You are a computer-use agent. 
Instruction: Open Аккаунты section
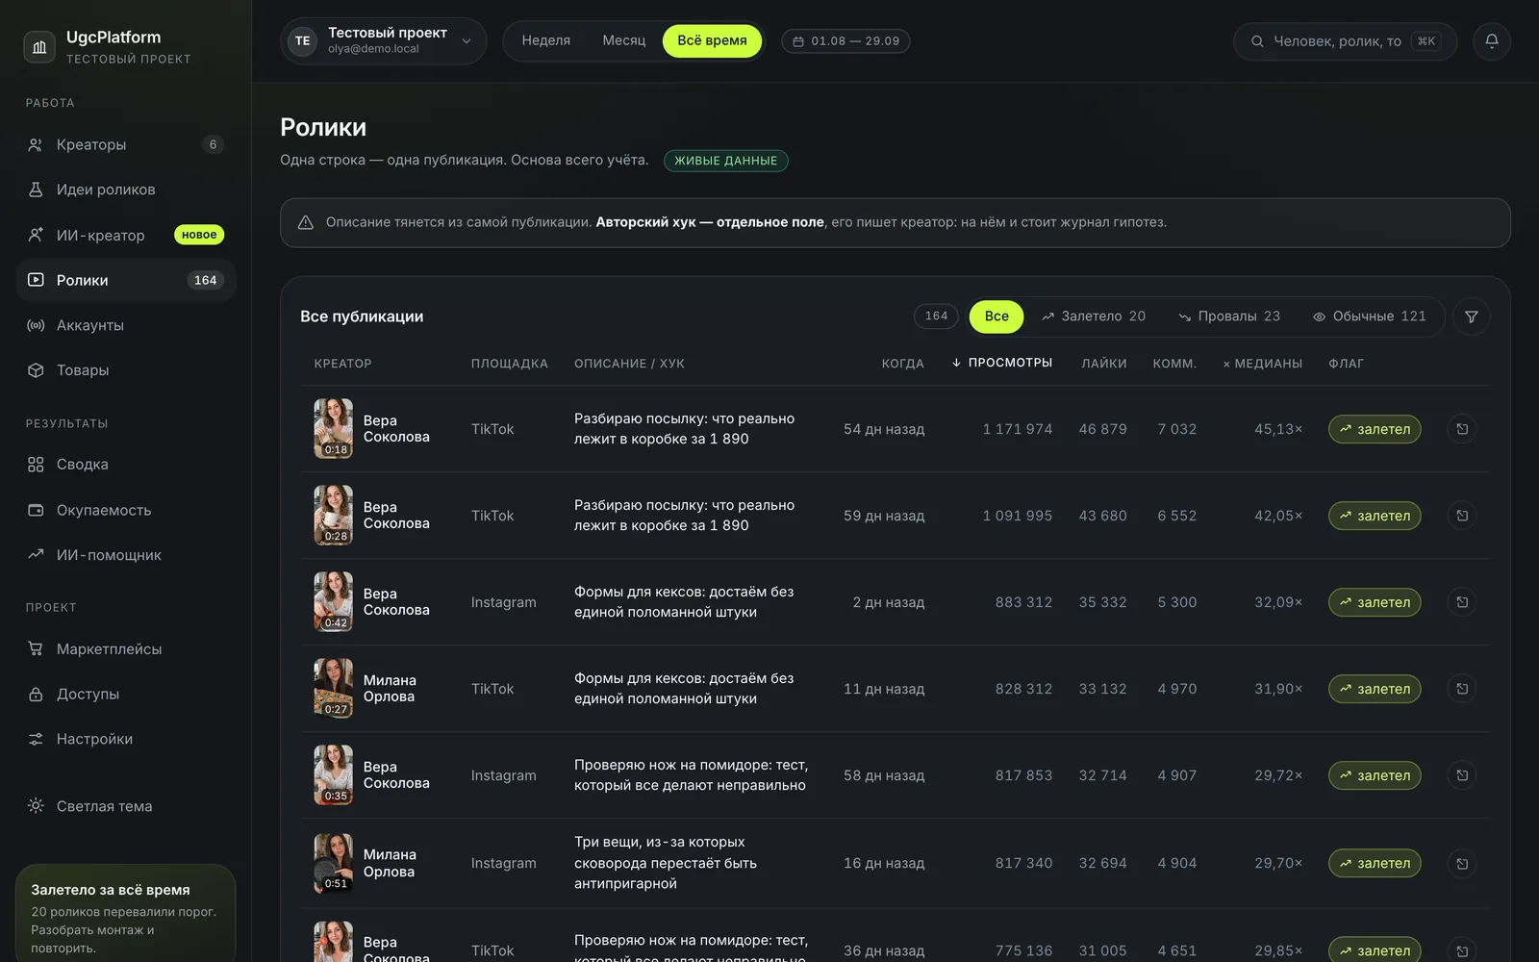point(126,325)
